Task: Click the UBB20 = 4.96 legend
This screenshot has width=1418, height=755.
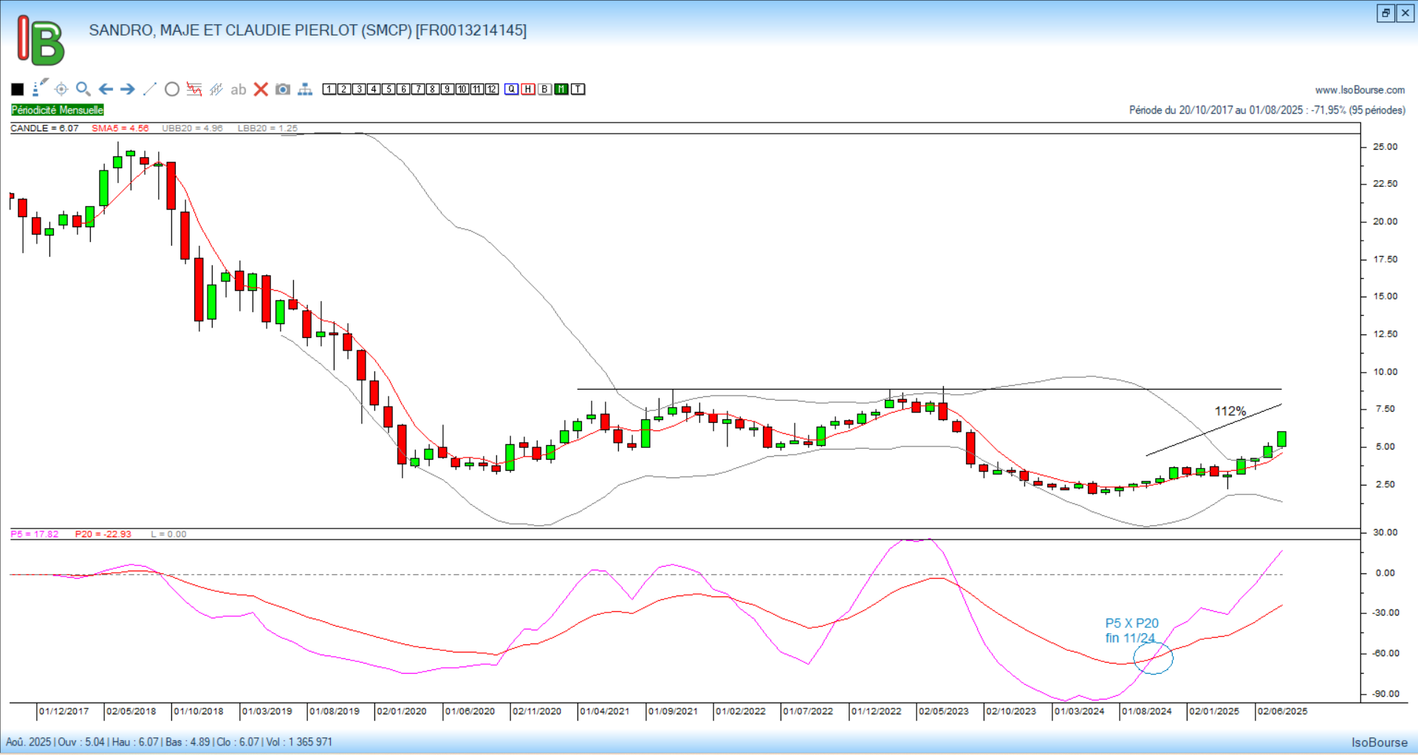Action: coord(192,128)
